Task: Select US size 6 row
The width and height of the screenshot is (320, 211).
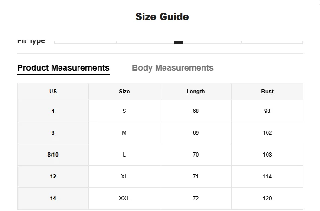Action: (x=53, y=133)
